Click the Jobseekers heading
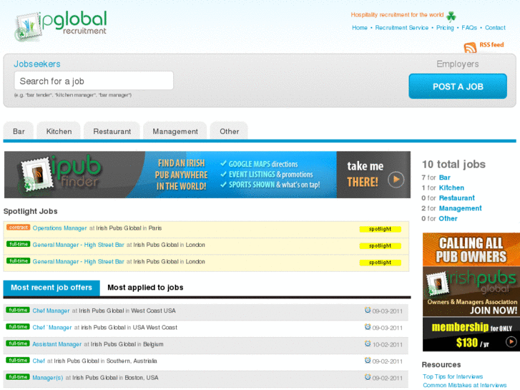520x390 pixels. pos(36,64)
